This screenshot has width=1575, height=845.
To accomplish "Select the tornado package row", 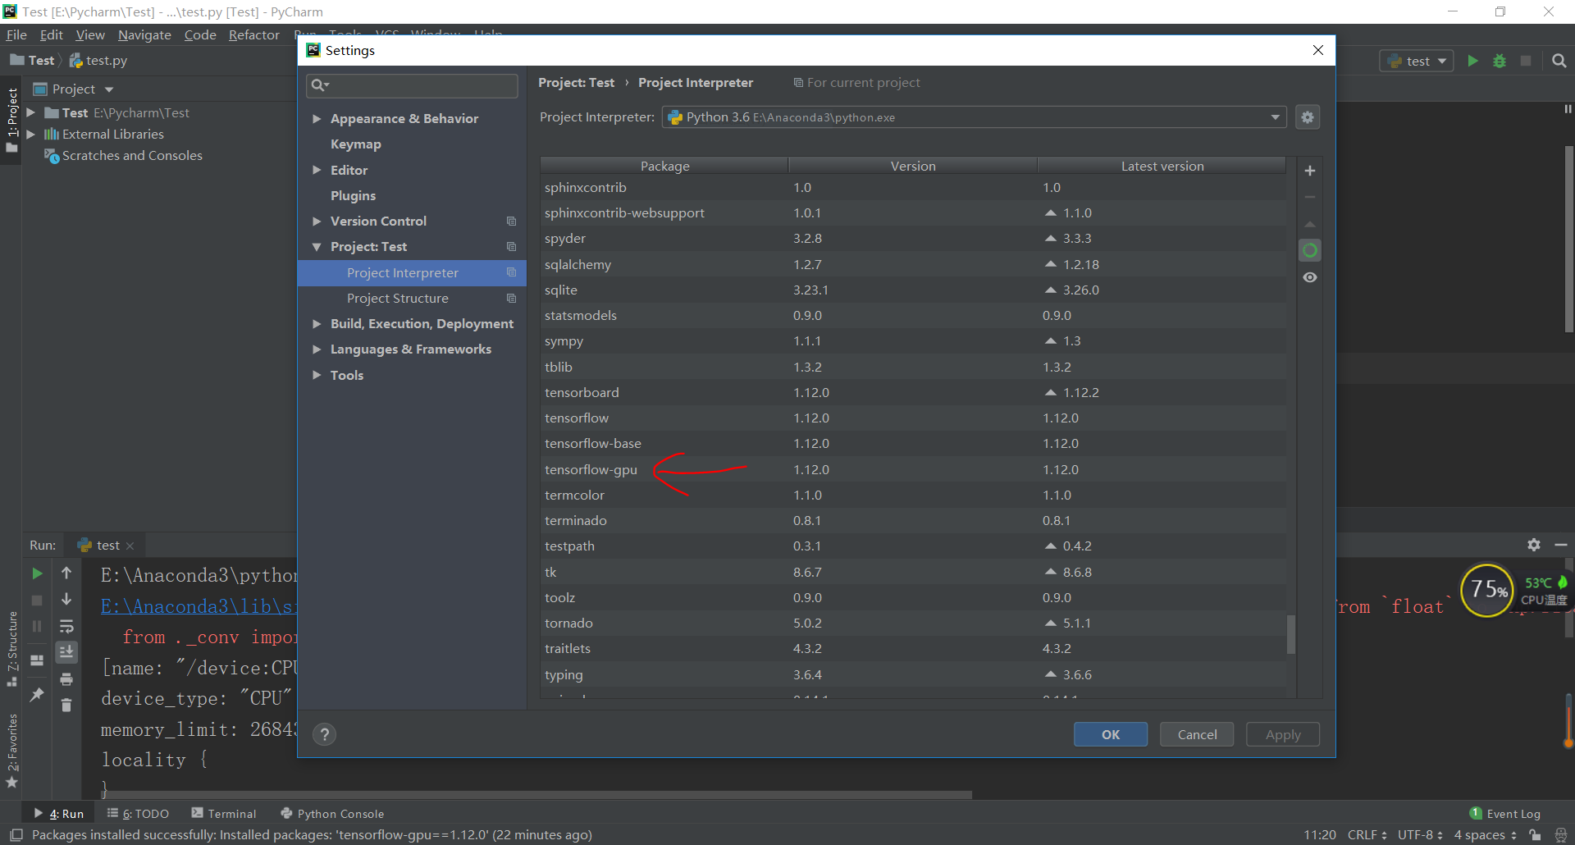I will (x=913, y=623).
